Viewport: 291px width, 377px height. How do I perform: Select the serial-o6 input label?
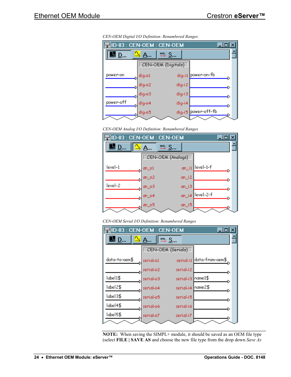151,306
